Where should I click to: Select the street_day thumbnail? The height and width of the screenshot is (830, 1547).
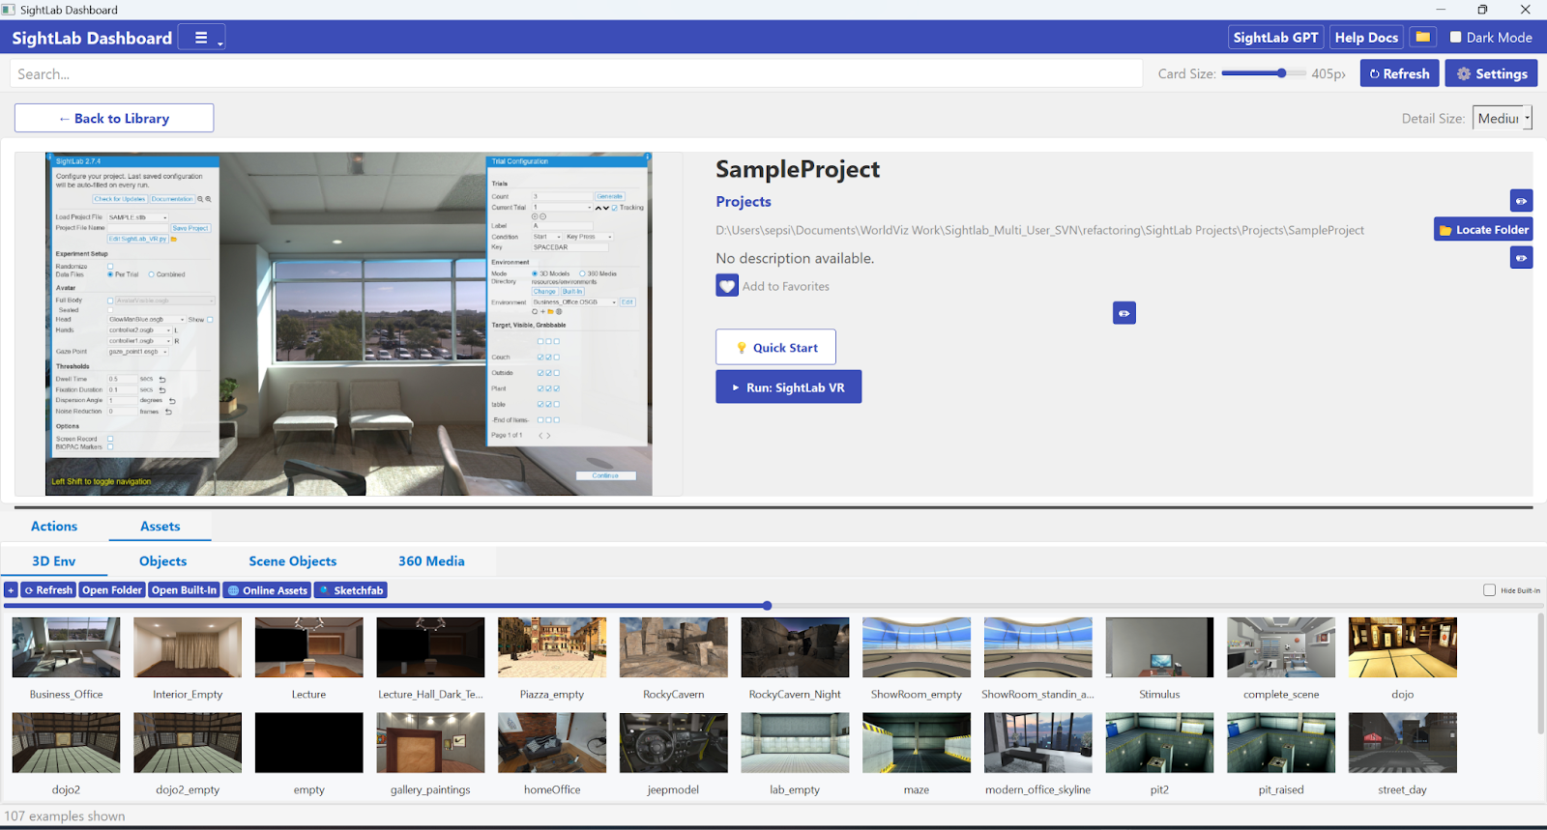[x=1403, y=743]
